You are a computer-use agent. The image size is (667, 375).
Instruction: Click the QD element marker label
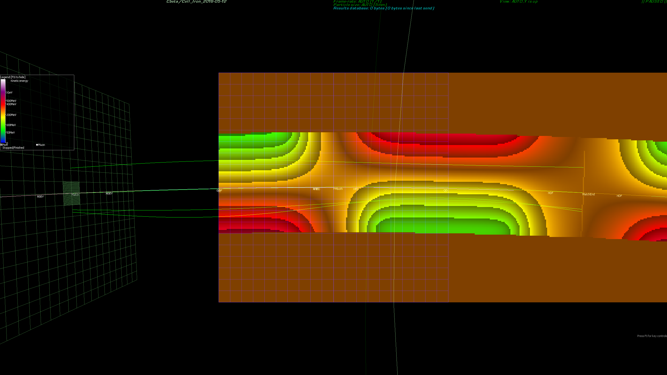(x=446, y=190)
